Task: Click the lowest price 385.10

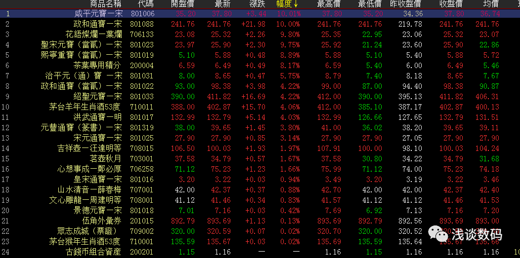Action: pos(370,107)
